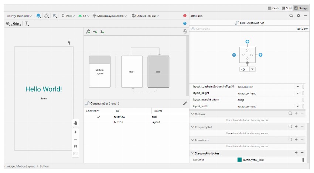Open the design surface layers icon

(x=38, y=16)
